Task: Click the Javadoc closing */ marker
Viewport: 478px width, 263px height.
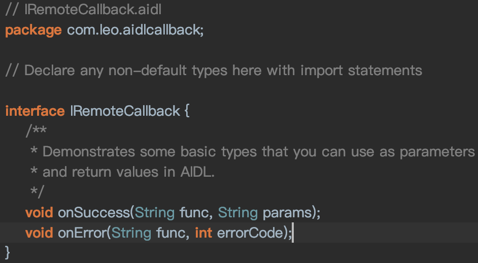Action: pyautogui.click(x=37, y=192)
